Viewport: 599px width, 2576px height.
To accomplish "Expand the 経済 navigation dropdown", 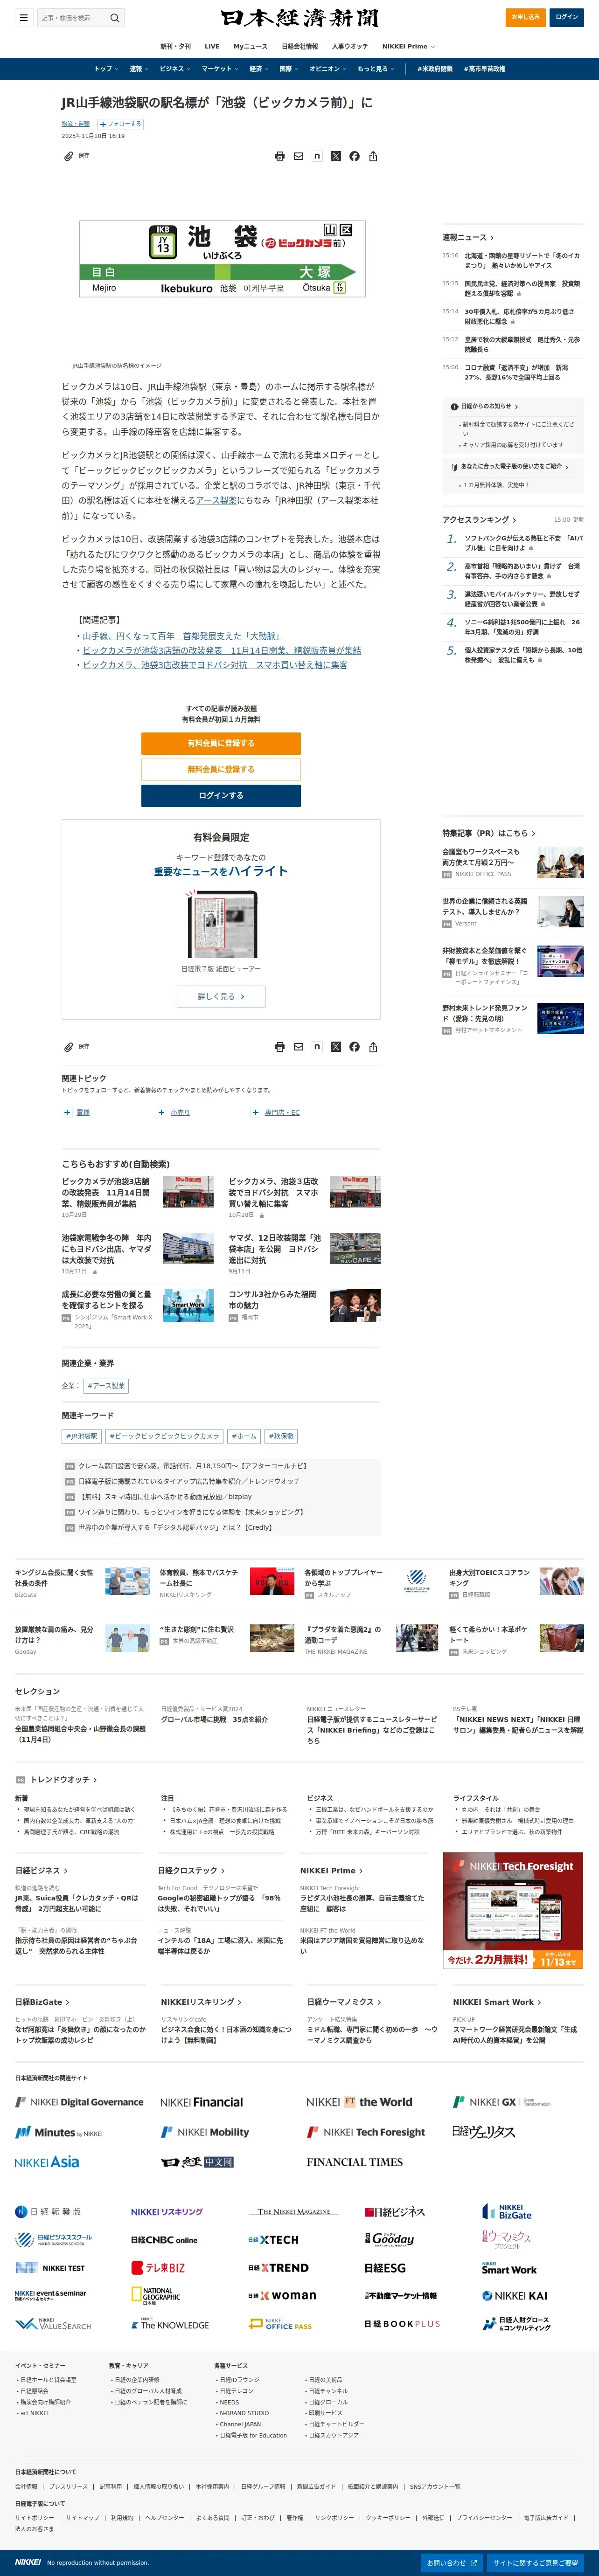I will (258, 69).
